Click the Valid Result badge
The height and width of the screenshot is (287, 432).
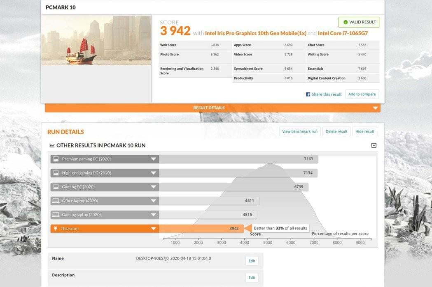pos(359,22)
